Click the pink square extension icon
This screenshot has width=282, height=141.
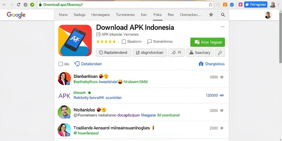click(x=240, y=5)
